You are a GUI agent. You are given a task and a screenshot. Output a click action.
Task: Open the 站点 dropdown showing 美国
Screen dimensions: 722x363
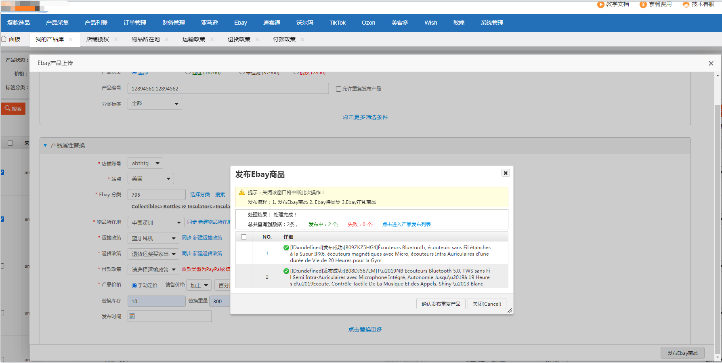click(x=151, y=178)
